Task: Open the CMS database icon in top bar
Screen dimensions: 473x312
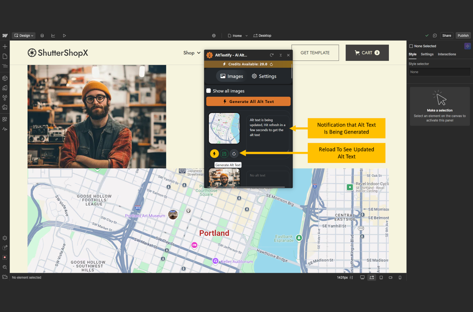Action: 42,36
